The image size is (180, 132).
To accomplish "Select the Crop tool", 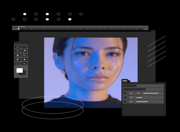I will point(18,51).
